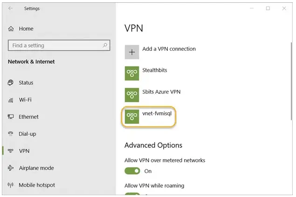Open the Mobile hotspot page

[36, 185]
